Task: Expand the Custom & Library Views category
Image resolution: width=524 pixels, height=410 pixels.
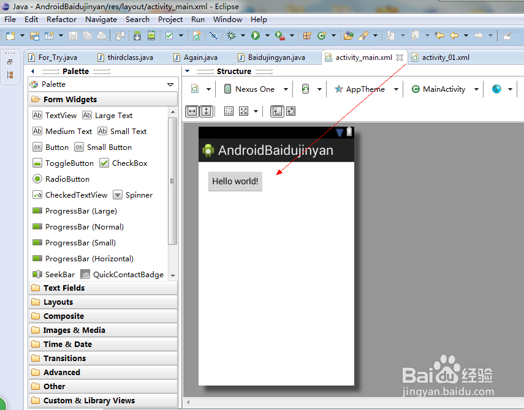Action: tap(103, 400)
